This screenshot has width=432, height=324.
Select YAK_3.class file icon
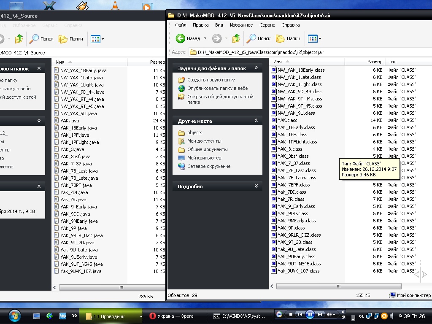pos(274,149)
